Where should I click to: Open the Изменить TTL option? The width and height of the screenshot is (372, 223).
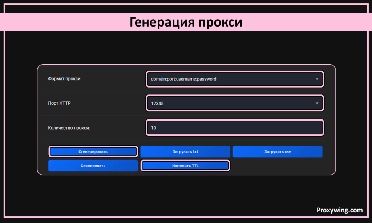pos(185,166)
